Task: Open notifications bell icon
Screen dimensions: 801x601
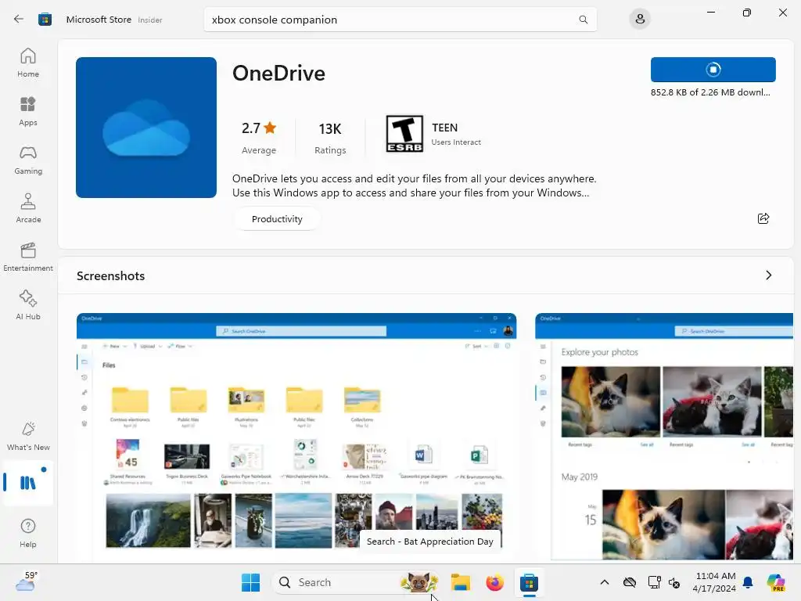Action: (748, 582)
